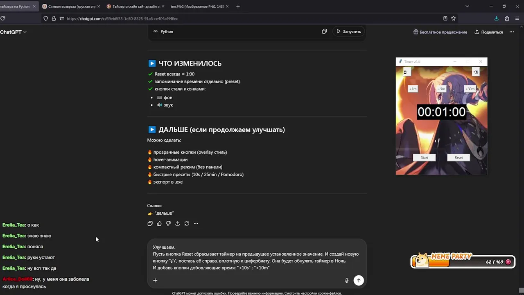The image size is (524, 295).
Task: Share chat via Поделиться button
Action: (x=489, y=32)
